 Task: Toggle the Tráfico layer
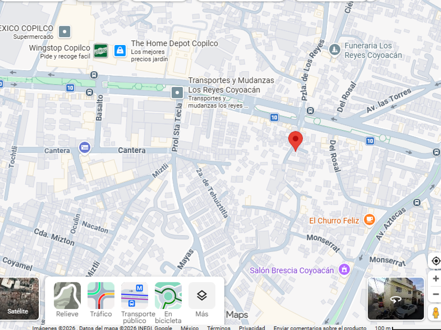tap(101, 300)
